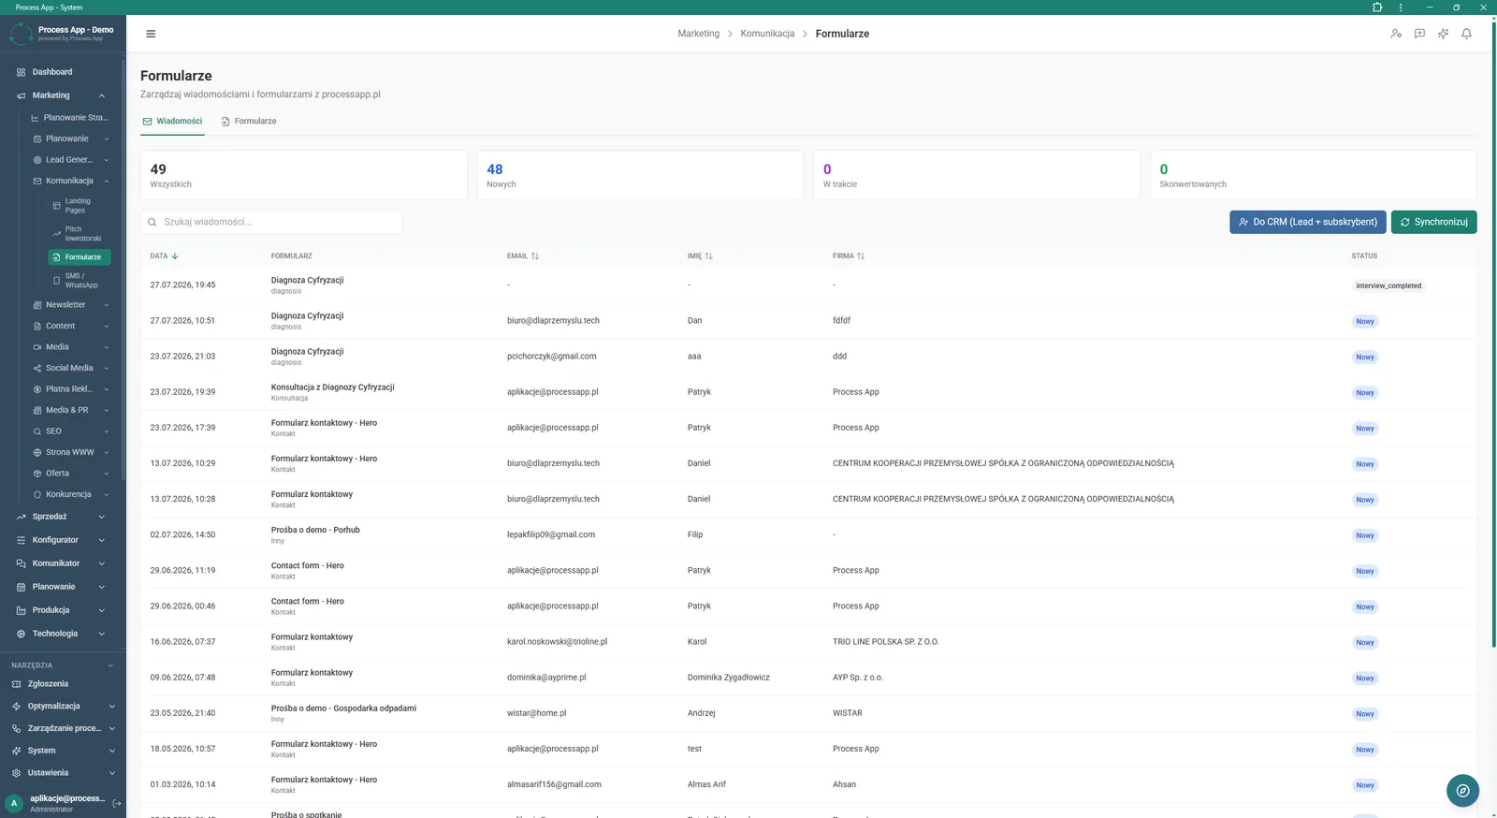Click the Dashboard grid icon in sidebar
The image size is (1497, 818).
(x=21, y=72)
